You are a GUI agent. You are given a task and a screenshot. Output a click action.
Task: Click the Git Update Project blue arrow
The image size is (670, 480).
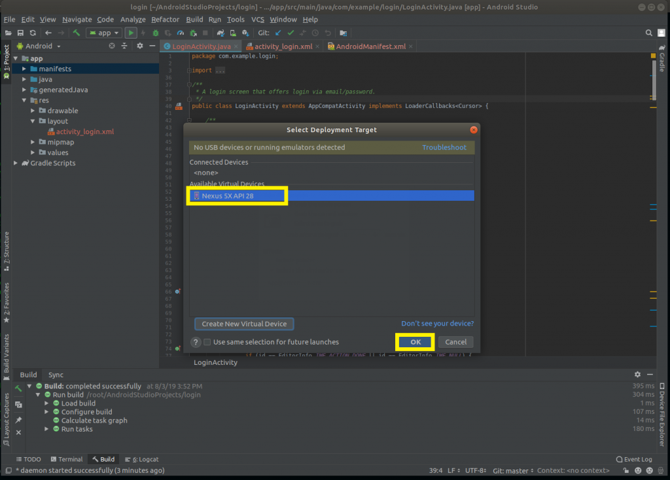click(x=278, y=33)
